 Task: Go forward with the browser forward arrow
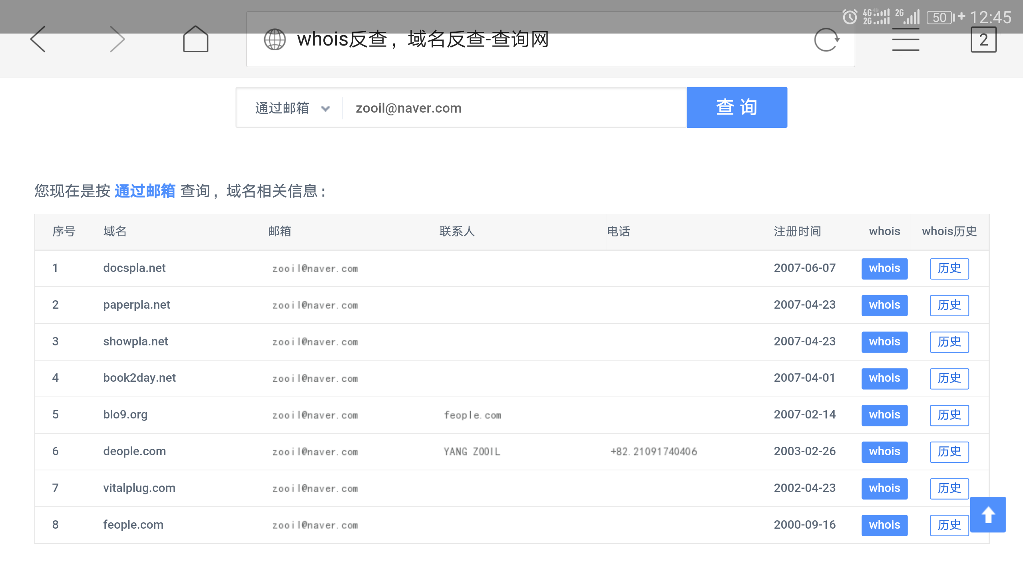click(x=117, y=39)
